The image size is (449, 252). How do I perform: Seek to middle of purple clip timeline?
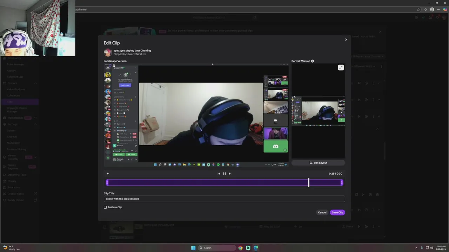point(224,182)
